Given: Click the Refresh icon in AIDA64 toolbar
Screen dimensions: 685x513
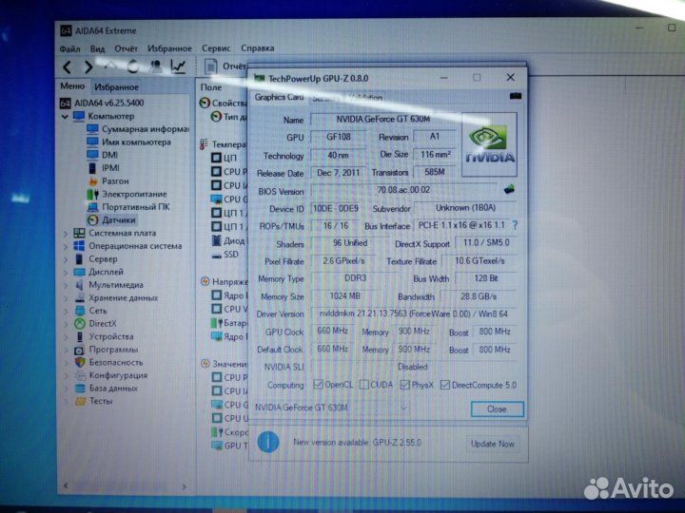Looking at the screenshot, I should point(134,66).
